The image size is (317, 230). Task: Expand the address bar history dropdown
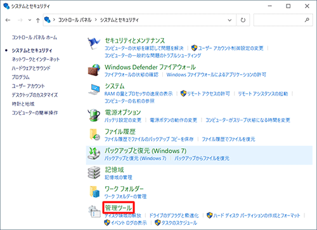point(230,20)
